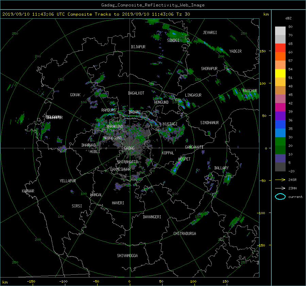Click the HUBLI city label

pyautogui.click(x=95, y=152)
